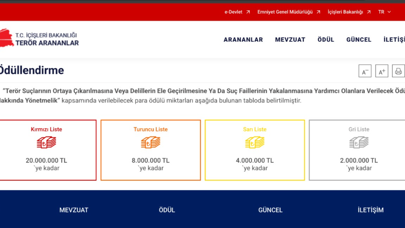Click the 8.000.000 TL amount

click(151, 161)
